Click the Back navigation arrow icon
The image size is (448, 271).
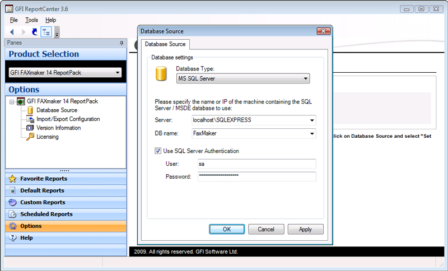point(12,32)
